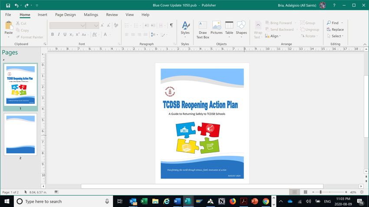
Task: Open the Find dropdown arrow
Action: pyautogui.click(x=342, y=23)
